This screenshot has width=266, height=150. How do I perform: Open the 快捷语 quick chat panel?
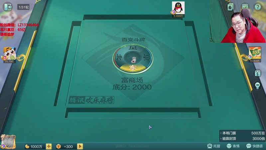254,146
